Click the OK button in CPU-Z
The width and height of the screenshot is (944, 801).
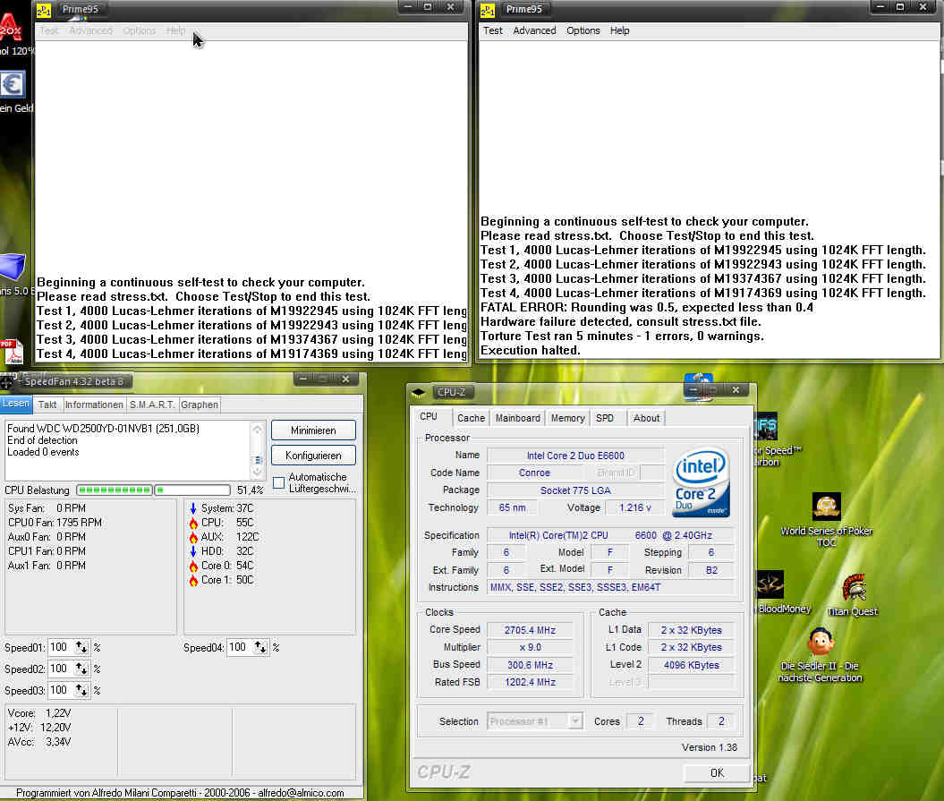[717, 772]
